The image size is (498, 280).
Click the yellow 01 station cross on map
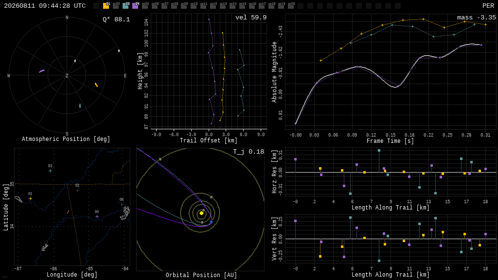pyautogui.click(x=30, y=198)
